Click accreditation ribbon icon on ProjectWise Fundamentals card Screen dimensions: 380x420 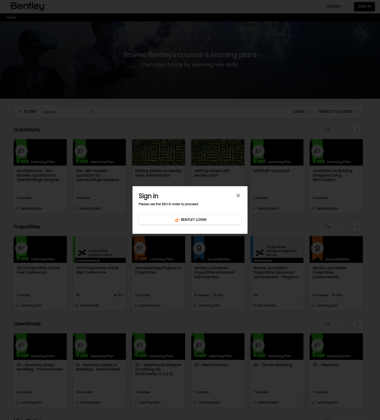coord(317,248)
